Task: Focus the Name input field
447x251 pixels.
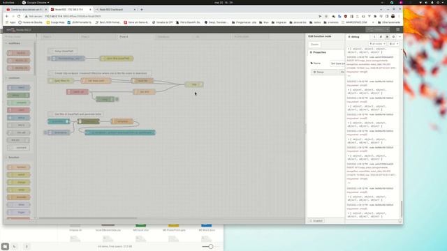Action: coord(337,63)
